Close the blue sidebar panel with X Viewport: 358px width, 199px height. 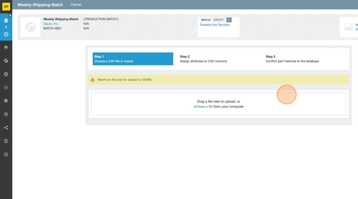(x=10, y=16)
